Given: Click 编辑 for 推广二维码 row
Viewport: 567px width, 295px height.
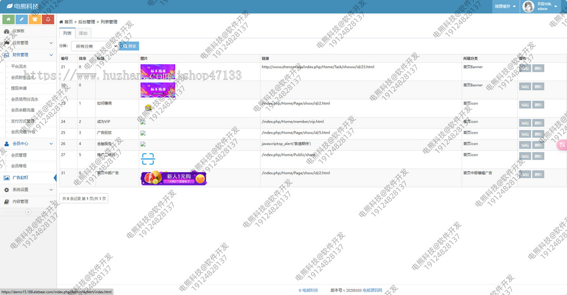Looking at the screenshot, I should tap(525, 156).
